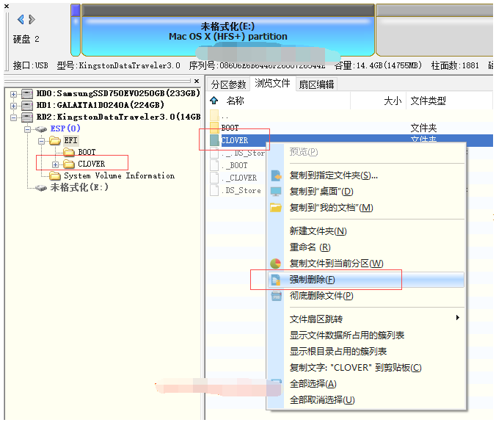
Task: Click the up-directory arrow icon beside 名称
Action: (x=214, y=101)
